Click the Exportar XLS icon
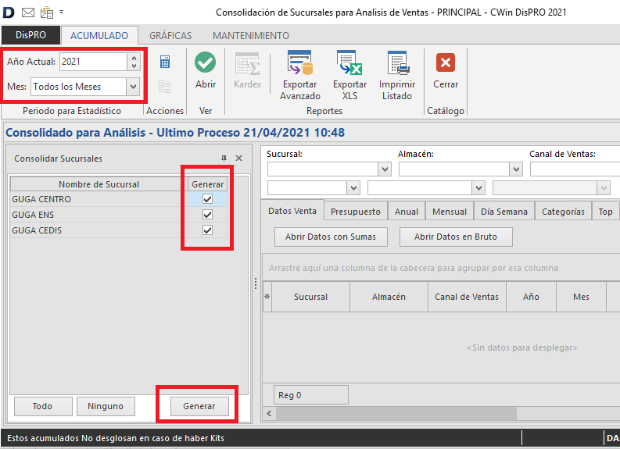The image size is (620, 449). 349,63
